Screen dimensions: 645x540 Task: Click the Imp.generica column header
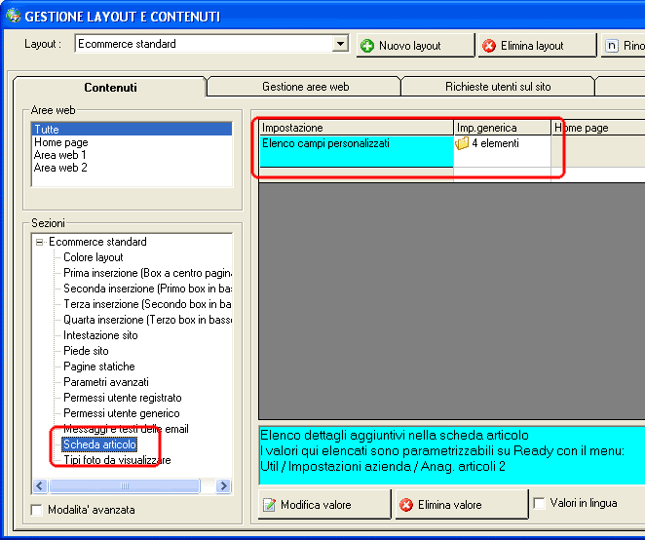click(x=502, y=128)
